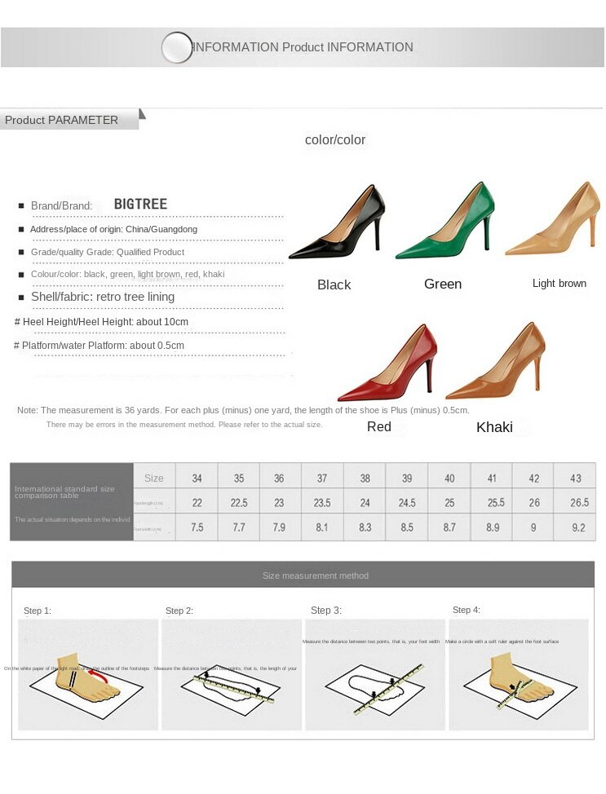This screenshot has width=606, height=794.
Task: Click the Product INFORMATION header title
Action: (x=303, y=47)
